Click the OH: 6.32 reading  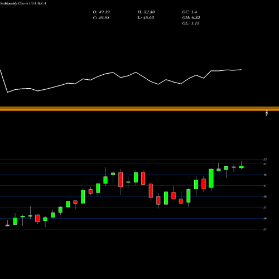click(191, 18)
